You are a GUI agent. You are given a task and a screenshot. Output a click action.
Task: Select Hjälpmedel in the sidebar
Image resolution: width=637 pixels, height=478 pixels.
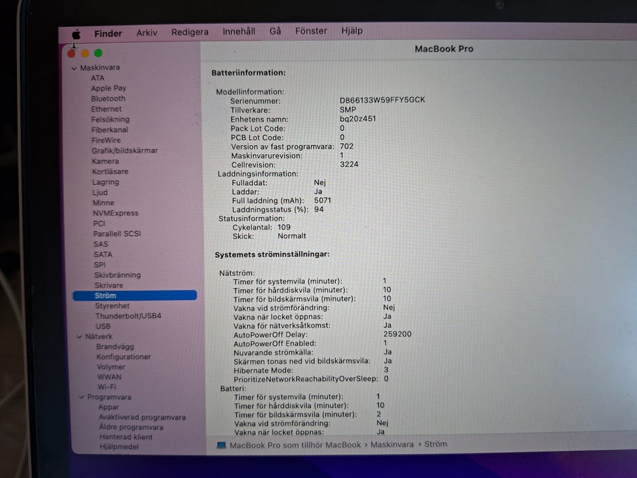point(119,447)
